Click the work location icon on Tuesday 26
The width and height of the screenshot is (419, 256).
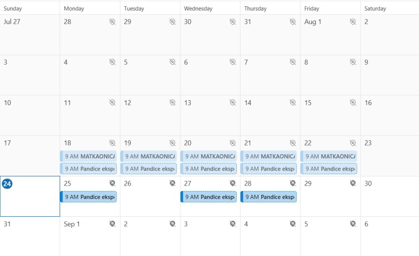[172, 183]
